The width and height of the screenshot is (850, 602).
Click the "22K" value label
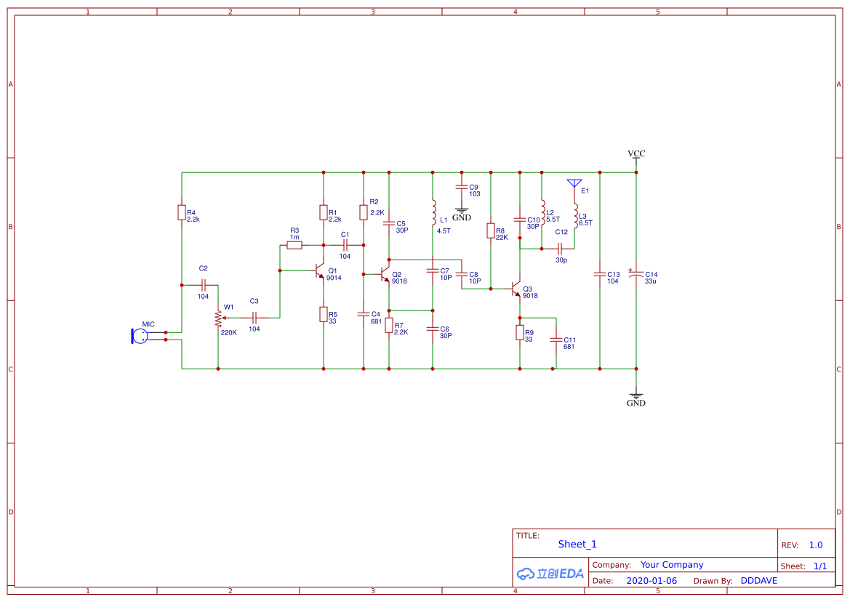tap(502, 238)
